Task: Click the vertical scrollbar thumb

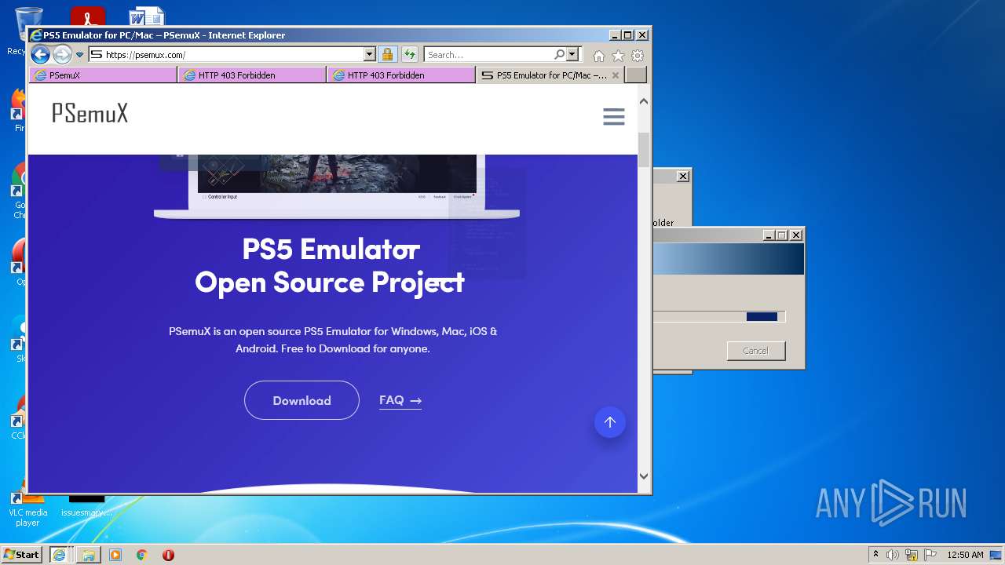Action: (644, 150)
